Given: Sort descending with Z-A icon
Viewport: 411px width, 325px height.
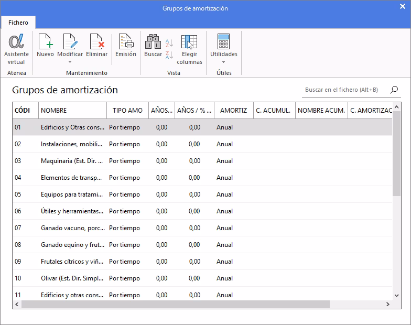Looking at the screenshot, I should point(169,55).
